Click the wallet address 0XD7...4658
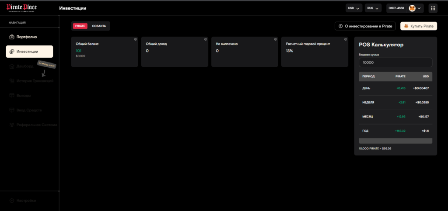The width and height of the screenshot is (448, 211). (x=396, y=8)
